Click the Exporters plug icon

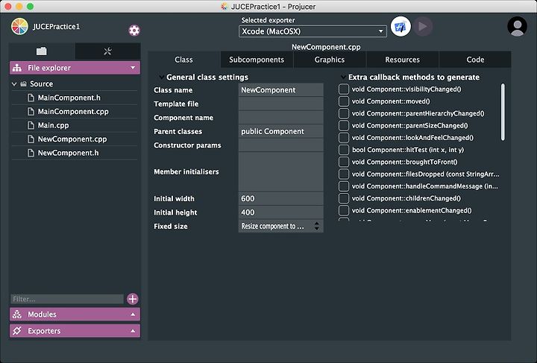click(17, 331)
